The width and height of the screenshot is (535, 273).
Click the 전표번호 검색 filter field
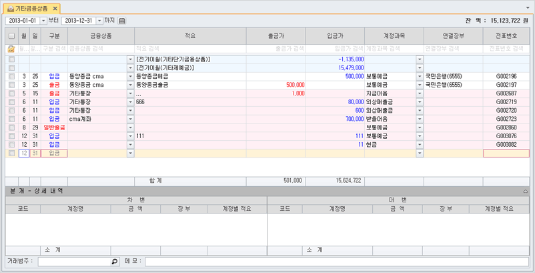506,49
